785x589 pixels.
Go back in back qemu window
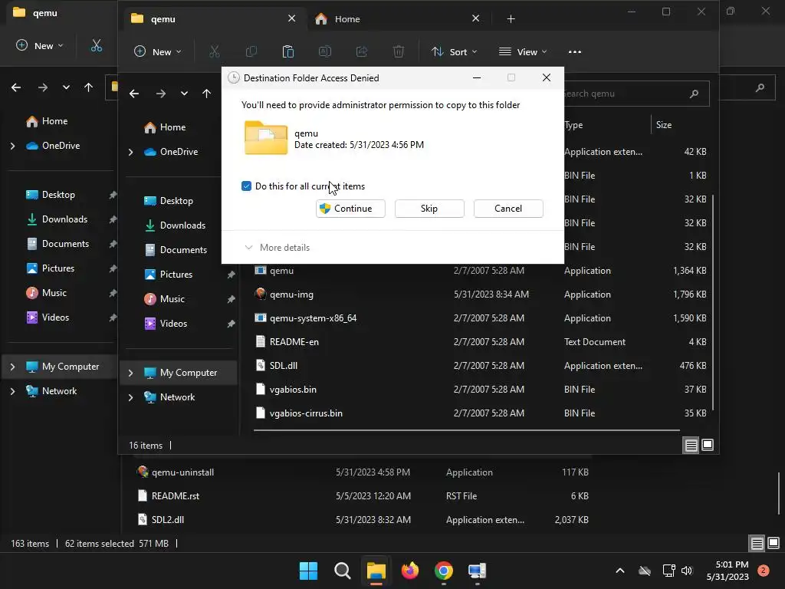(16, 87)
